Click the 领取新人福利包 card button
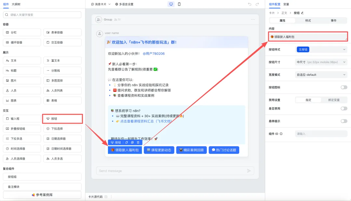 coord(125,150)
